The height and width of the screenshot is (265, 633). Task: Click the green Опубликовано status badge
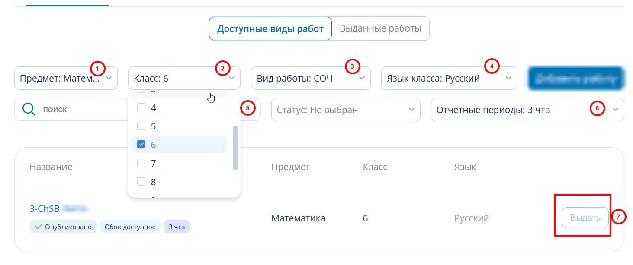64,227
